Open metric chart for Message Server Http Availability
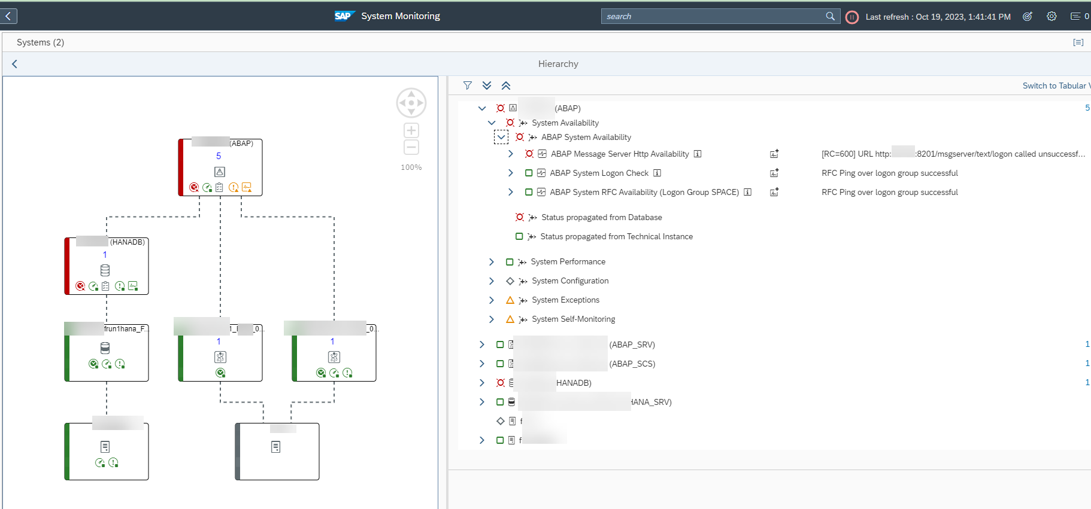Image resolution: width=1091 pixels, height=509 pixels. [x=774, y=154]
